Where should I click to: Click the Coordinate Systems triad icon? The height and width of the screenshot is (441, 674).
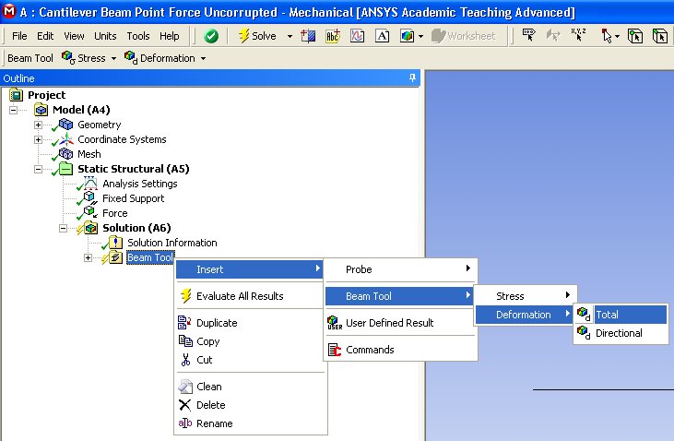[x=65, y=139]
